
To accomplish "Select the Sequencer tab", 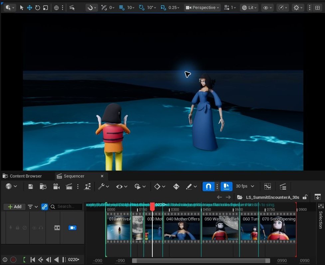I will point(74,176).
